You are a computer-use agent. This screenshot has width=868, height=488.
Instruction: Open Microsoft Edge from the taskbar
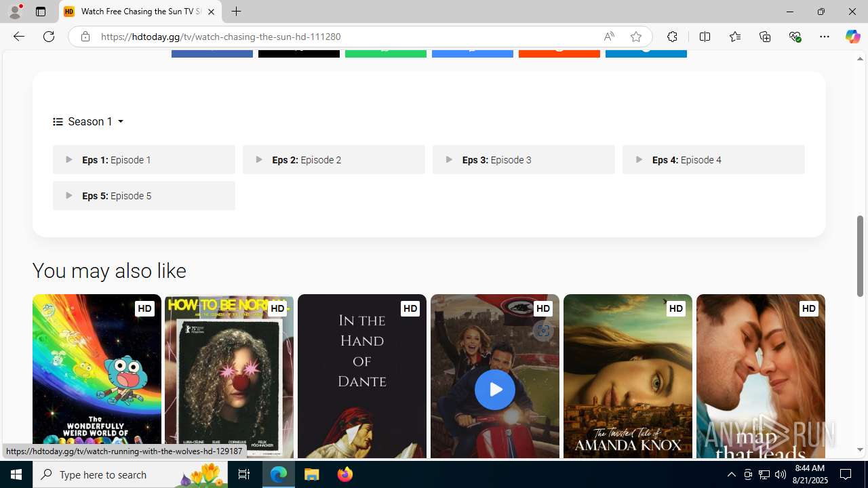click(279, 474)
